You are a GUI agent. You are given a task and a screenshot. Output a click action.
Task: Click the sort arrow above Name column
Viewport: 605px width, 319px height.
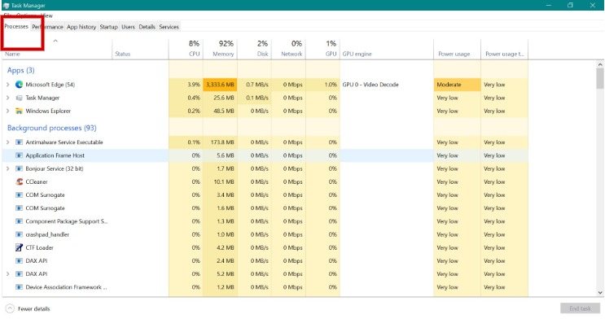tap(55, 41)
